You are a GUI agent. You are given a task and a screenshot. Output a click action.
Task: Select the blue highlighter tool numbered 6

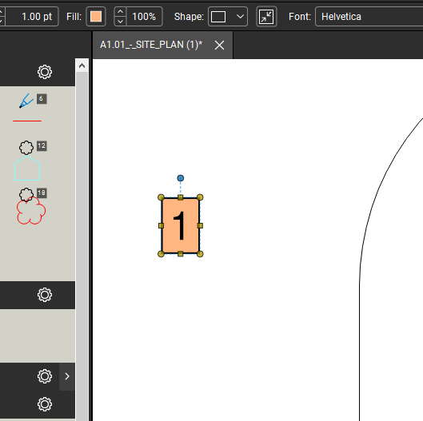[26, 101]
